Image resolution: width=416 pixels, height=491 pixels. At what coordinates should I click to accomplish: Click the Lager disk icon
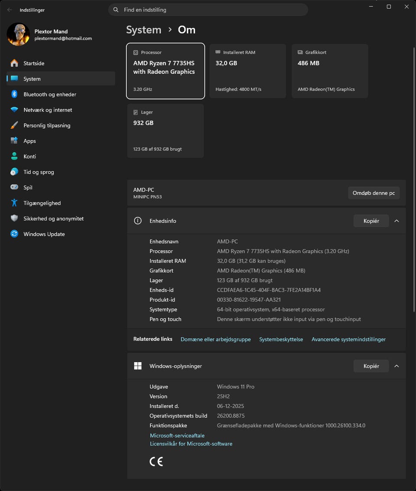coord(136,112)
